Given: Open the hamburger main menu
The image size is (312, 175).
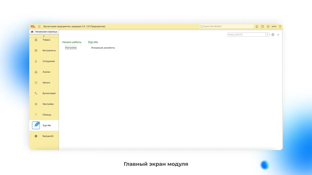Looking at the screenshot, I should [39, 26].
